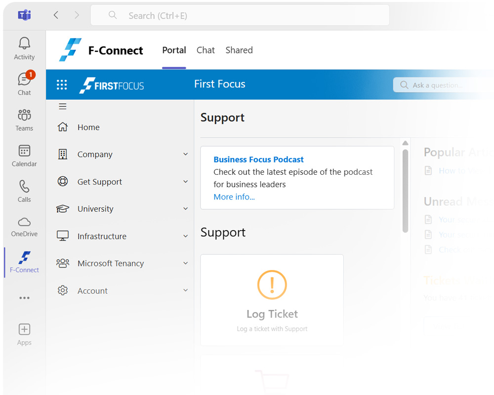Switch to the Chat tab of F-Connect
This screenshot has height=395, width=494.
pyautogui.click(x=206, y=50)
